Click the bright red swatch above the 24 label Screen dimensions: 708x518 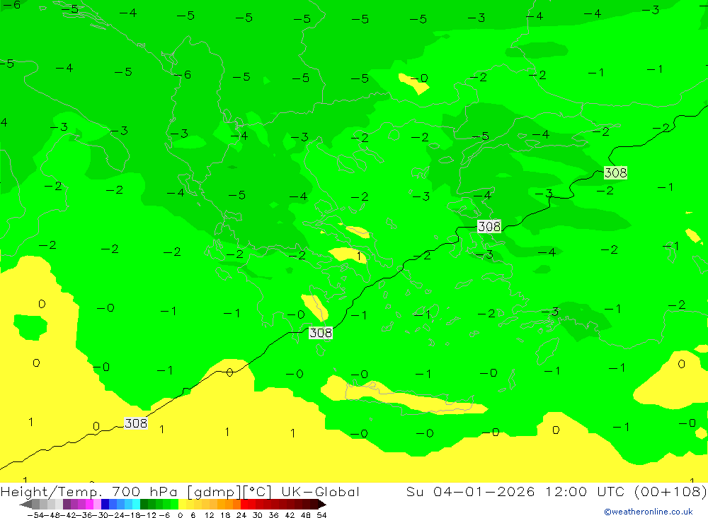point(244,504)
